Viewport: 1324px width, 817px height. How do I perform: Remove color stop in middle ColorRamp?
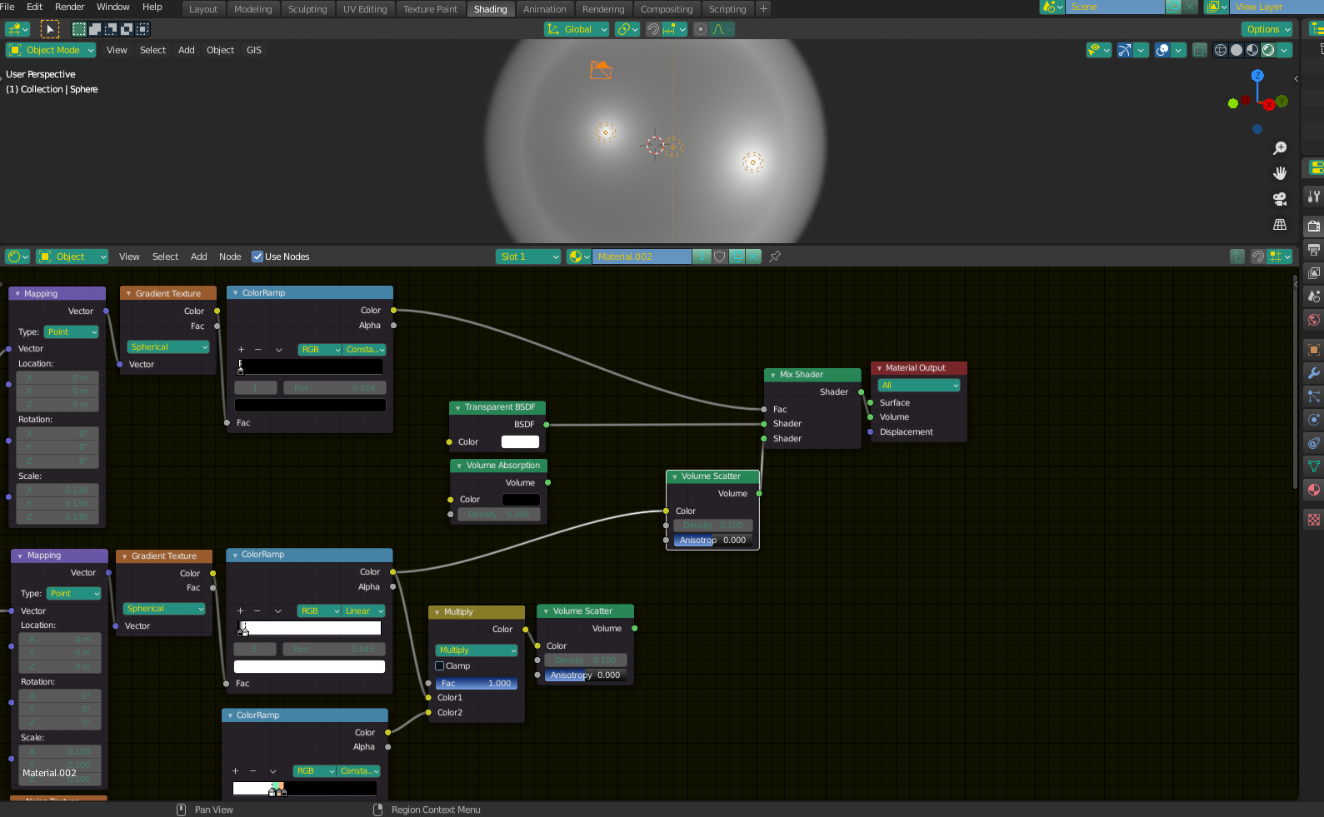click(257, 611)
